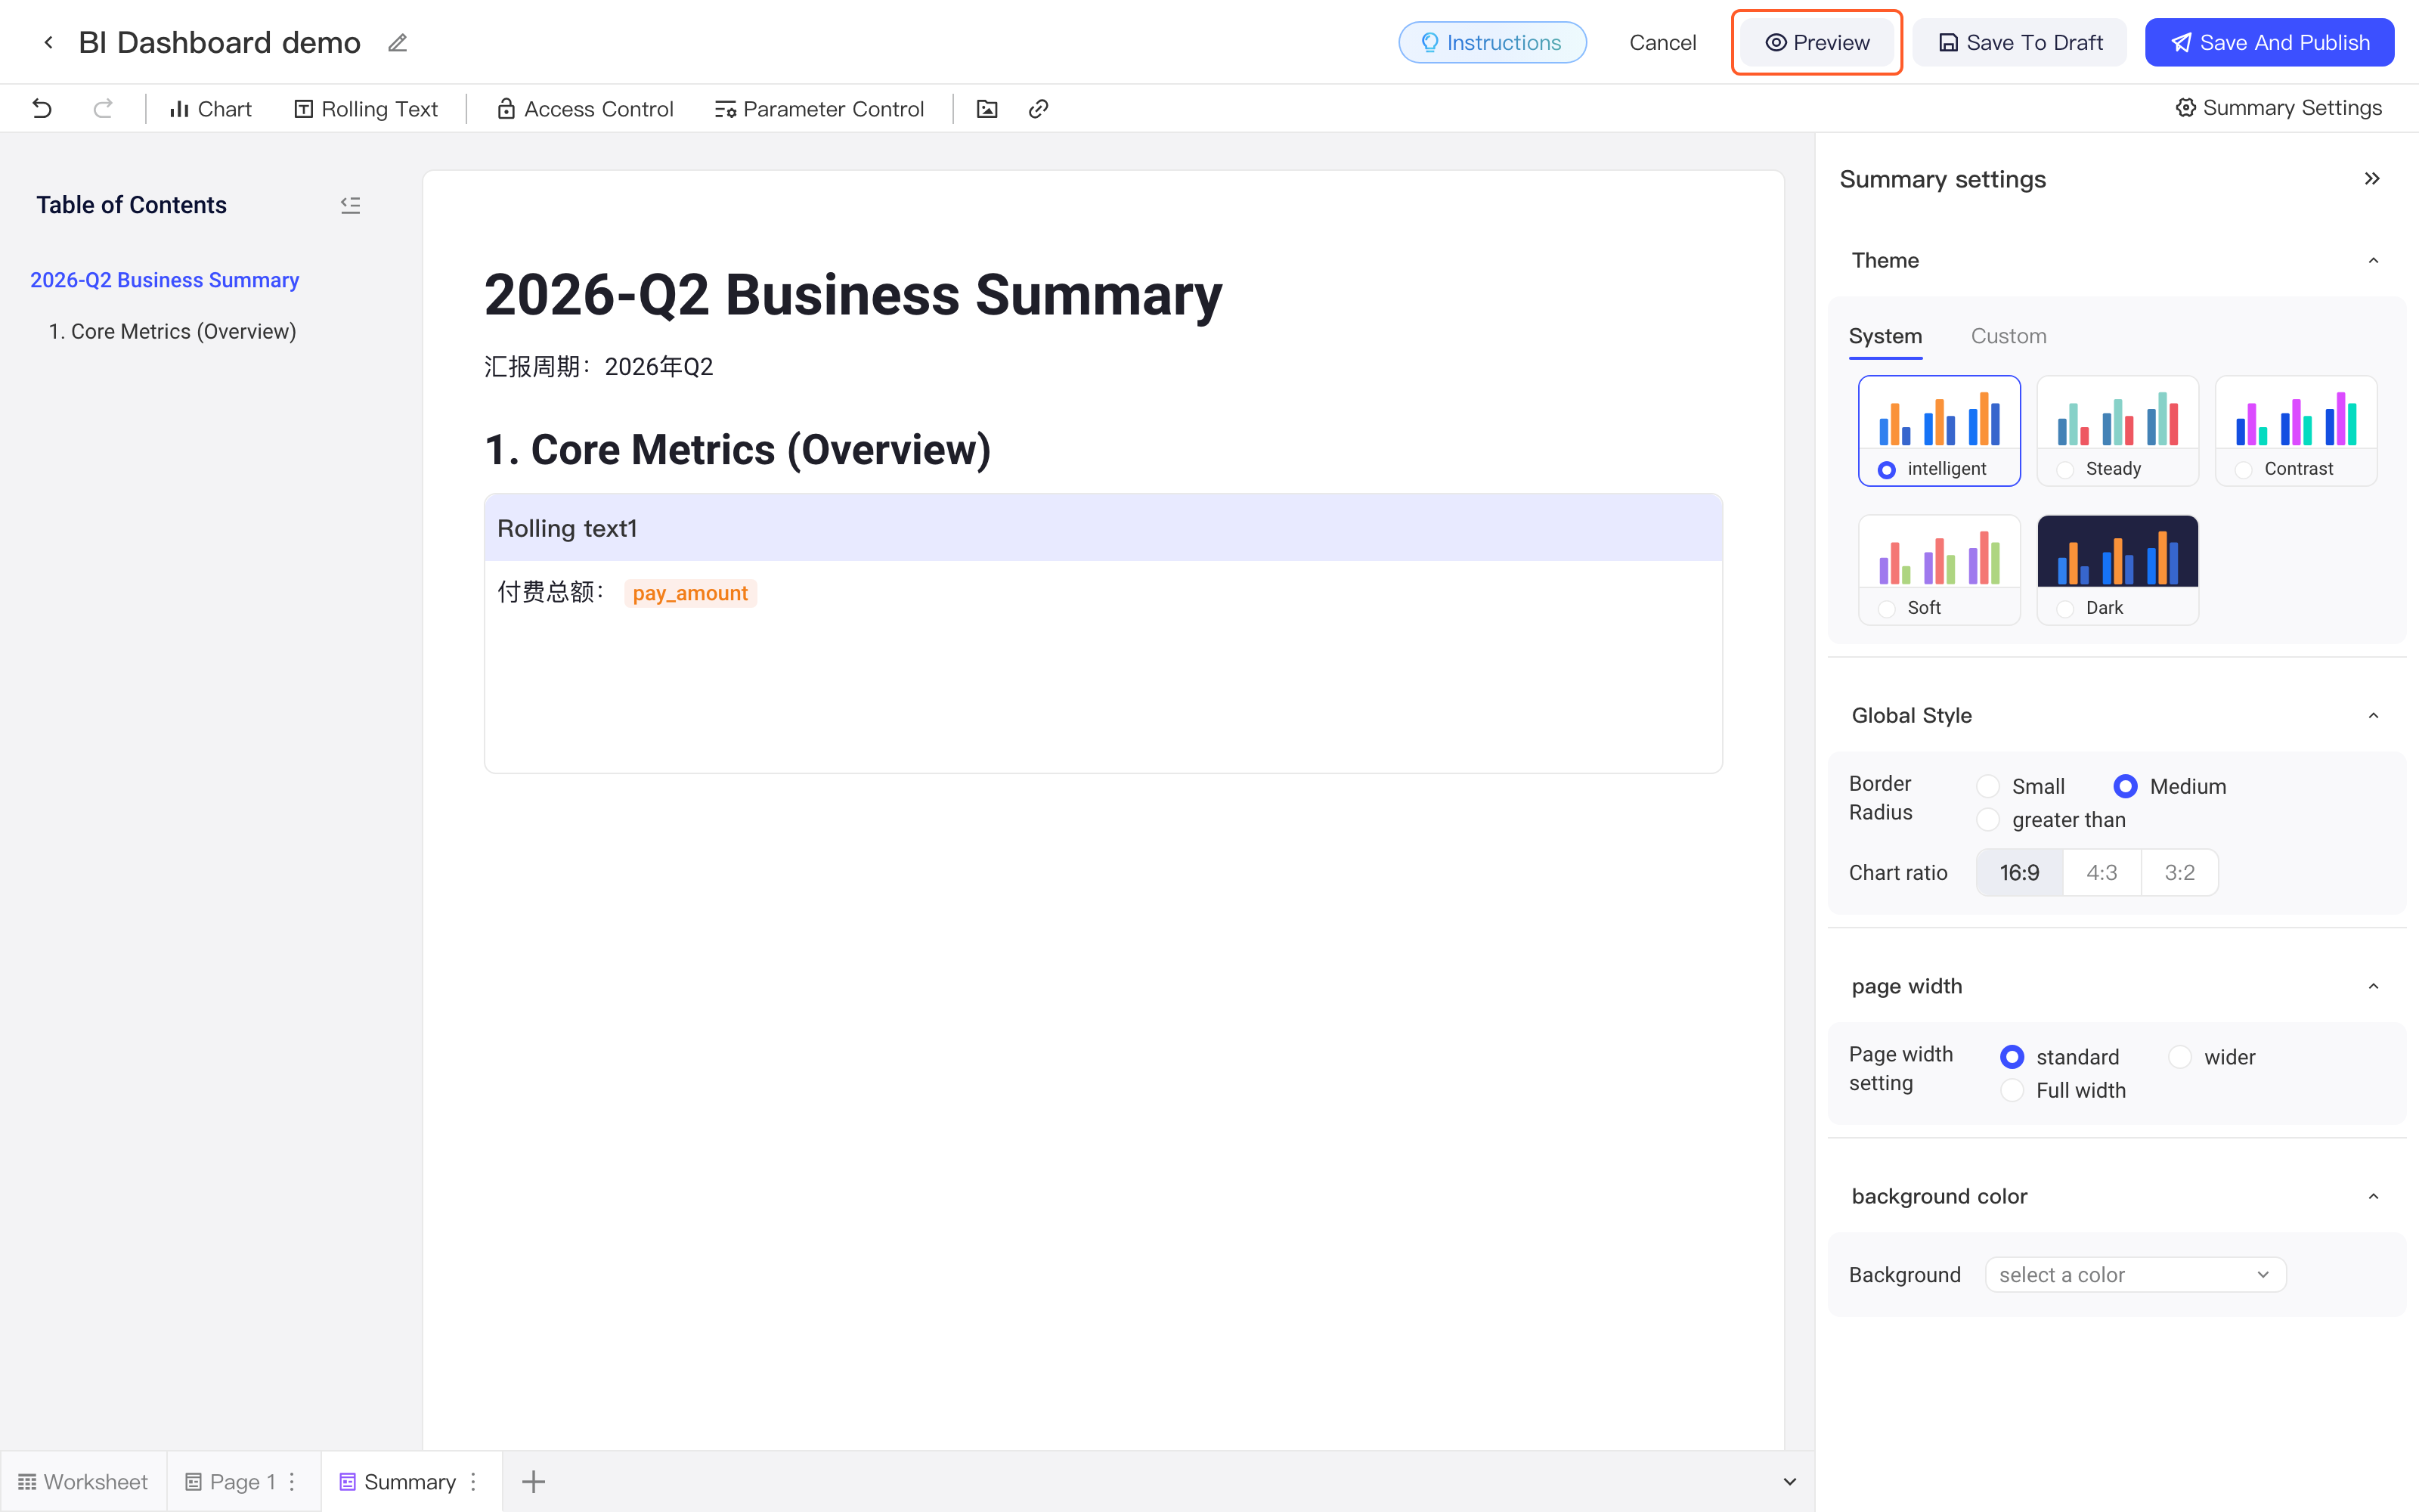
Task: Edit the BI Dashboard demo title
Action: 398,43
